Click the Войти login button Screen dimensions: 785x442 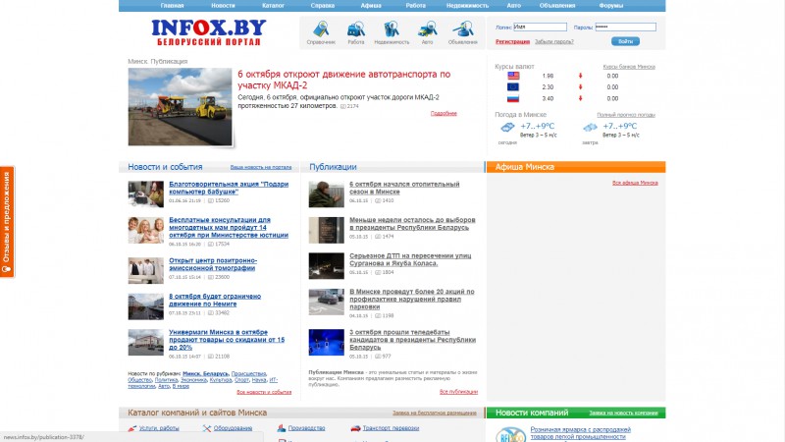[x=625, y=41]
